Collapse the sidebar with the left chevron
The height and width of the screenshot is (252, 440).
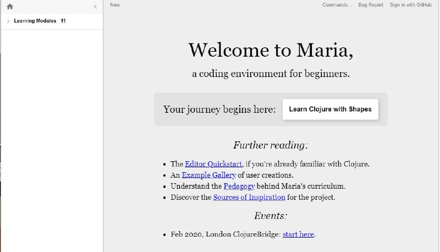95,7
